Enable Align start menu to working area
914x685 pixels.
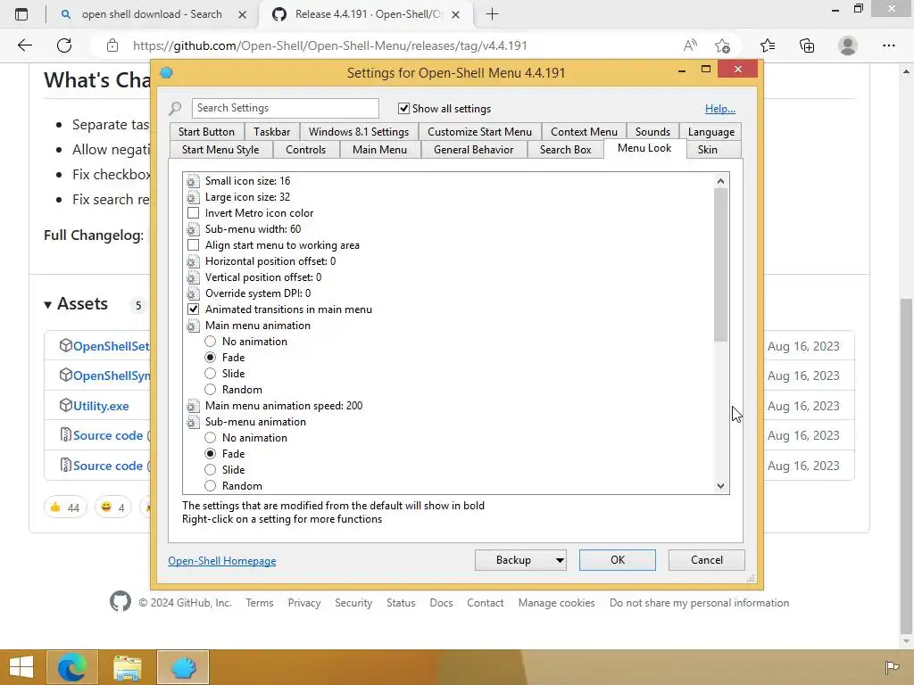point(193,245)
